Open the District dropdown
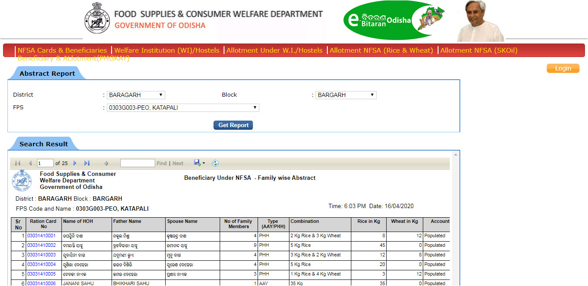588x286 pixels. pyautogui.click(x=136, y=95)
